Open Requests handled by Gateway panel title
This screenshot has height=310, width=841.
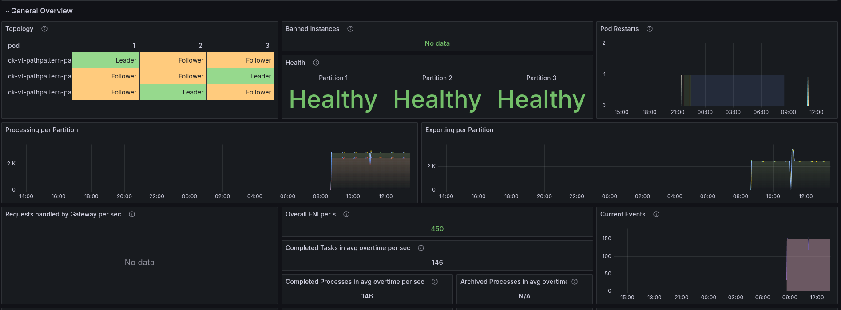point(63,214)
